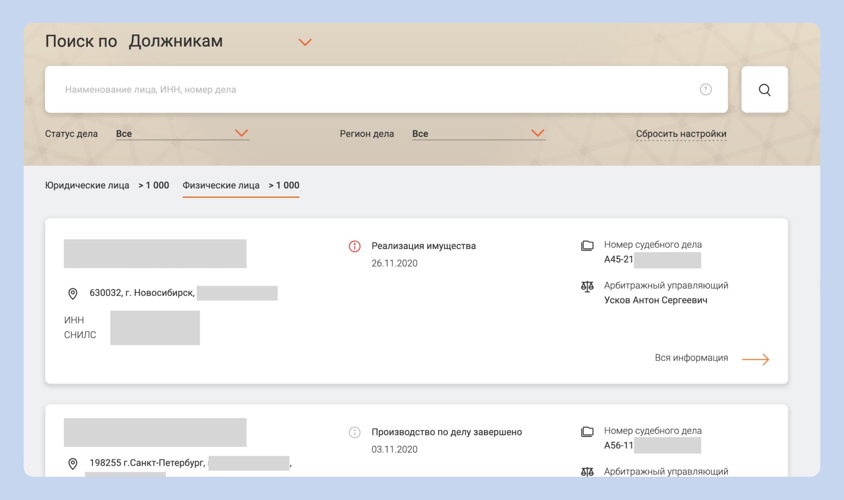Click the folder icon next to case A56-11
Viewport: 844px width, 500px height.
pos(587,432)
